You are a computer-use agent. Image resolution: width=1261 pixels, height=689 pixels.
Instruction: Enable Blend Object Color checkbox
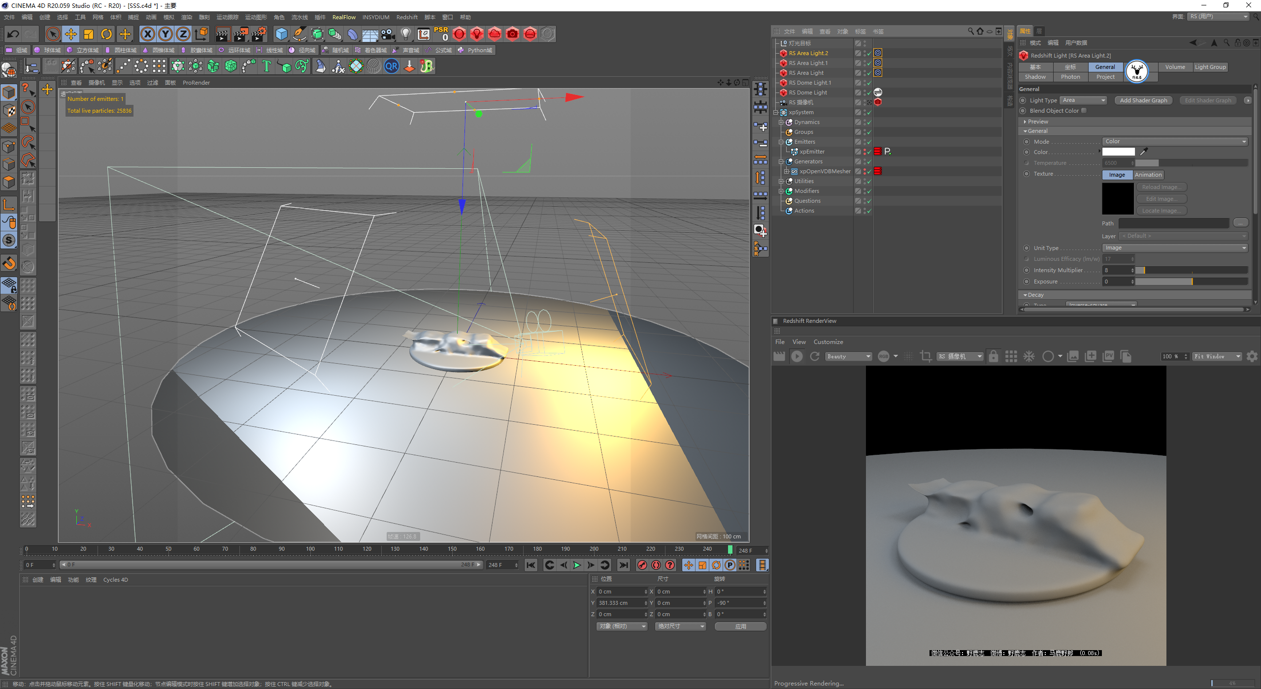tap(1084, 111)
